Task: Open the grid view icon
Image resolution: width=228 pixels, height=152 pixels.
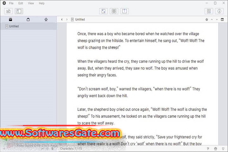Action: (209, 11)
